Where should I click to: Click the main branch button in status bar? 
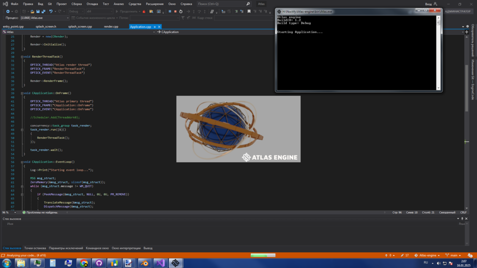(454, 255)
